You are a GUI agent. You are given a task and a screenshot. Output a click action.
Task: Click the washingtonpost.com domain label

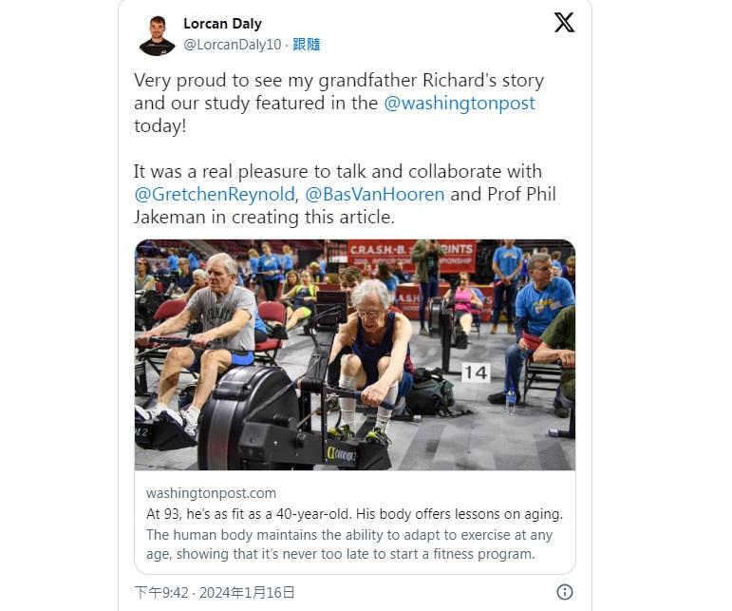[x=211, y=493]
